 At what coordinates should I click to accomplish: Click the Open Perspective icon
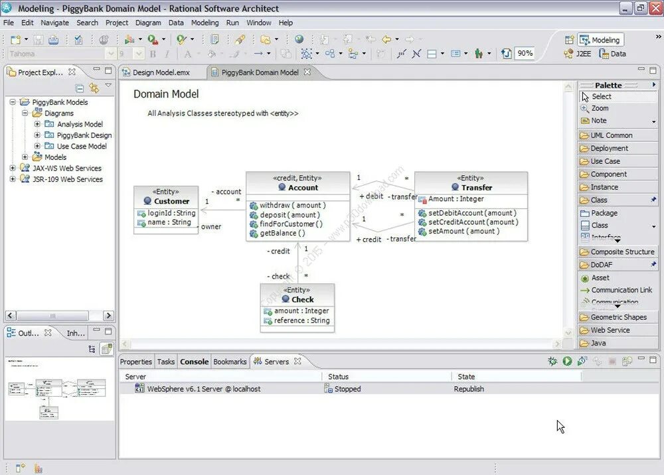click(569, 40)
